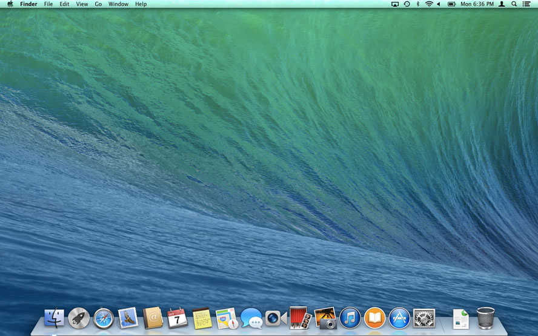Click the Wi-Fi status menu

[429, 4]
